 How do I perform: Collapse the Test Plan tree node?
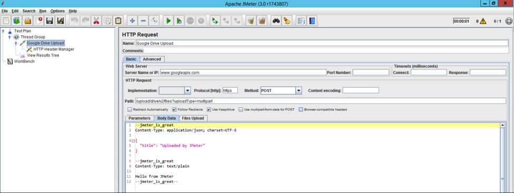tap(3, 31)
